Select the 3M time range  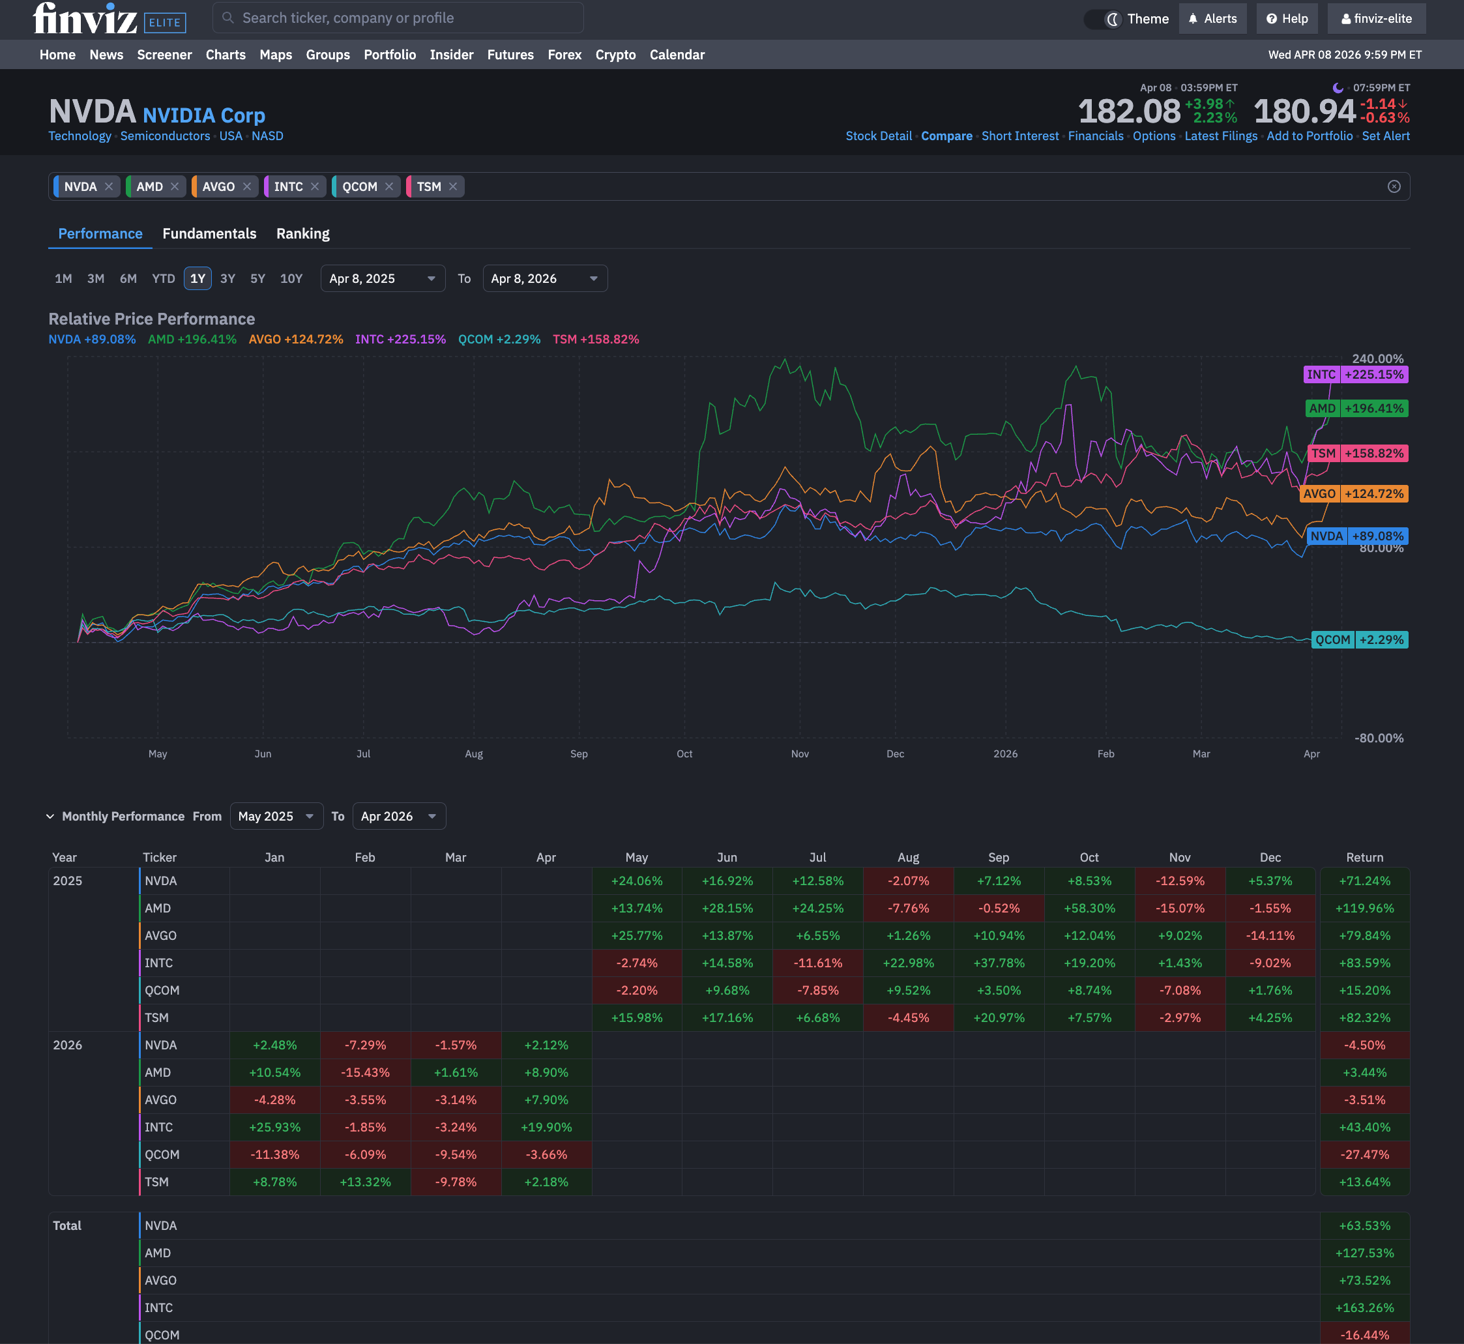[95, 278]
